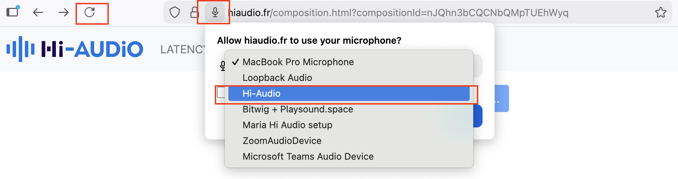Pick the highlighted Hi-Audio device option
Screen dimensions: 678x179
[x=261, y=93]
